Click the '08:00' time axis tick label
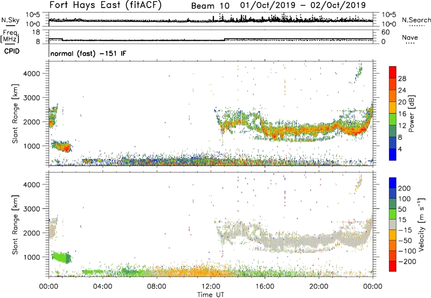The image size is (431, 298). tap(157, 287)
